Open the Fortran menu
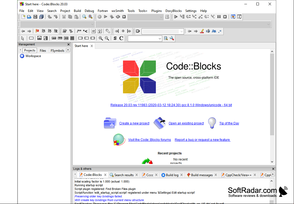The width and height of the screenshot is (294, 204). point(103,11)
